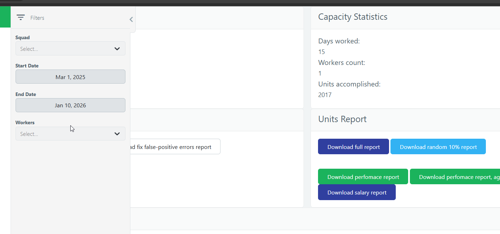The height and width of the screenshot is (234, 500).
Task: Click the Units Report heading
Action: coord(342,119)
